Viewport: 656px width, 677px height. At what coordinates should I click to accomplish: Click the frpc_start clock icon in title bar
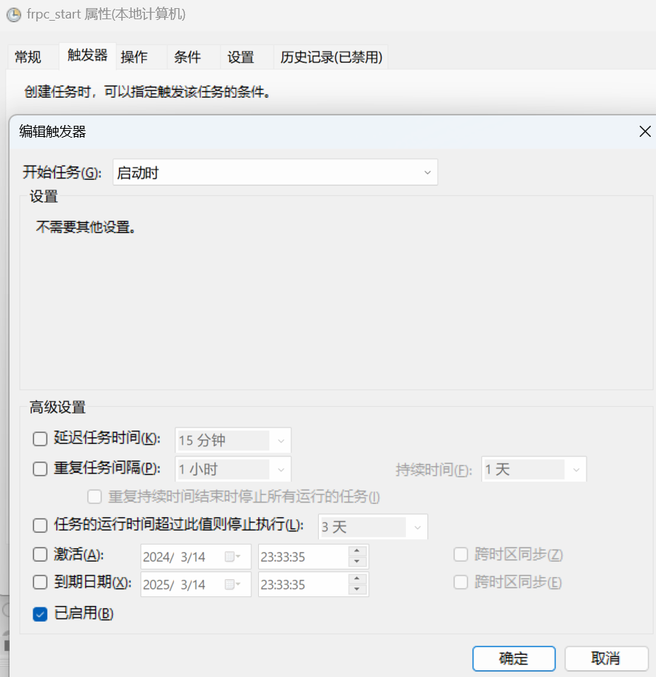[x=13, y=14]
